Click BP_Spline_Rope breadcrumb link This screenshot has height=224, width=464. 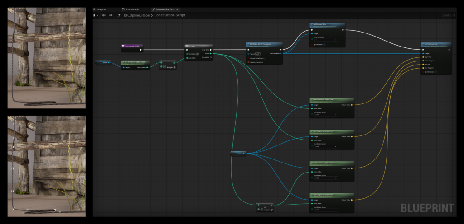(x=136, y=15)
